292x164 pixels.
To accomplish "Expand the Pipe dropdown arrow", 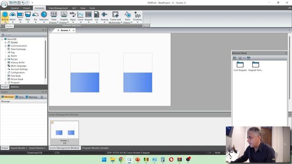I will [28, 22].
